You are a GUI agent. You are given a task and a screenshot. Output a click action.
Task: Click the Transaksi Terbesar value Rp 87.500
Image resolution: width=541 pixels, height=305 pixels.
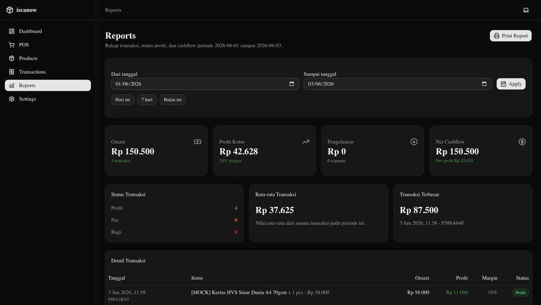(419, 210)
